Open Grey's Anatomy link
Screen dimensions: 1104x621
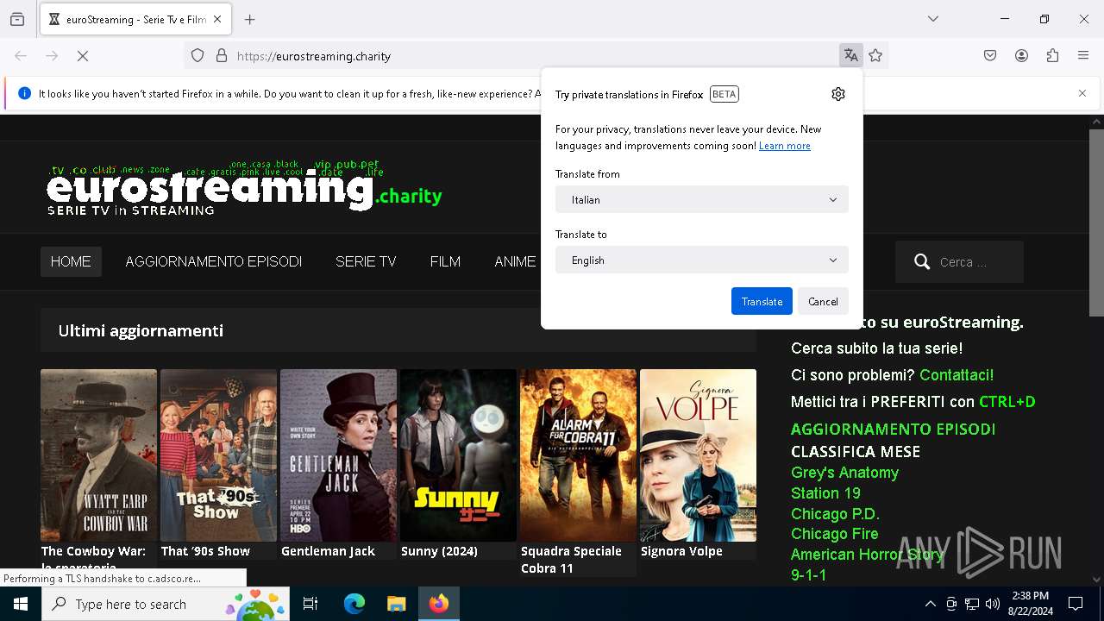click(x=844, y=473)
